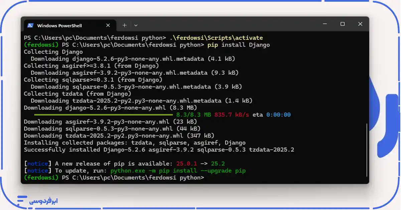Click the PowerShell icon in the tab
This screenshot has width=401, height=210.
coord(30,25)
